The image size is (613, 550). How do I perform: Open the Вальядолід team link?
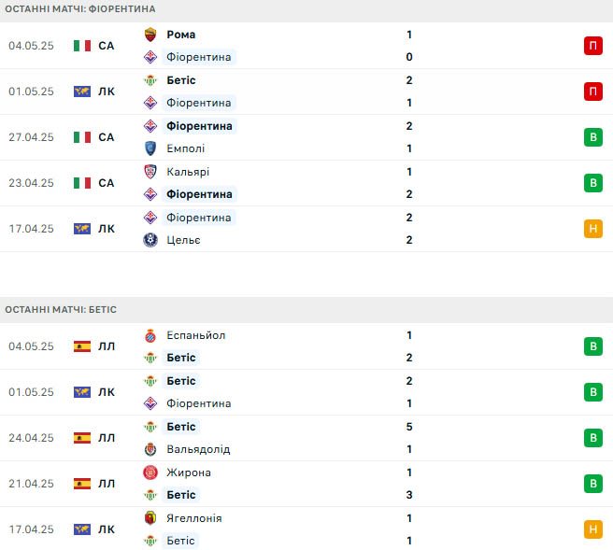click(198, 449)
